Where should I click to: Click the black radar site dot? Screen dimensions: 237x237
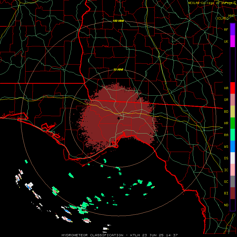click(x=119, y=118)
